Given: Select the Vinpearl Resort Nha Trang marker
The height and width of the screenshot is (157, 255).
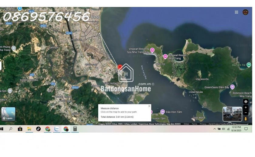Looking at the screenshot, I should coord(165,56).
